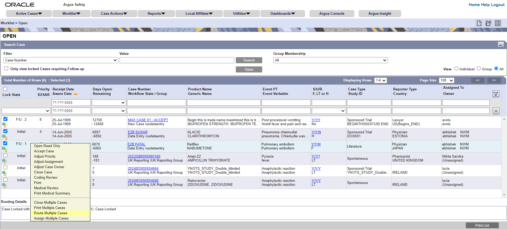Choose Route Multiple Cases from context menu

coord(60,213)
